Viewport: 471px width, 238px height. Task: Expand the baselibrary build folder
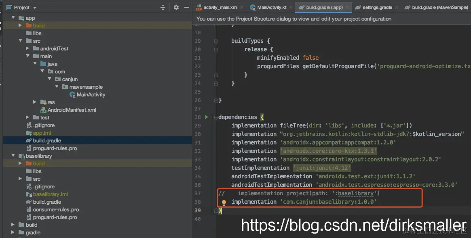tap(20, 163)
